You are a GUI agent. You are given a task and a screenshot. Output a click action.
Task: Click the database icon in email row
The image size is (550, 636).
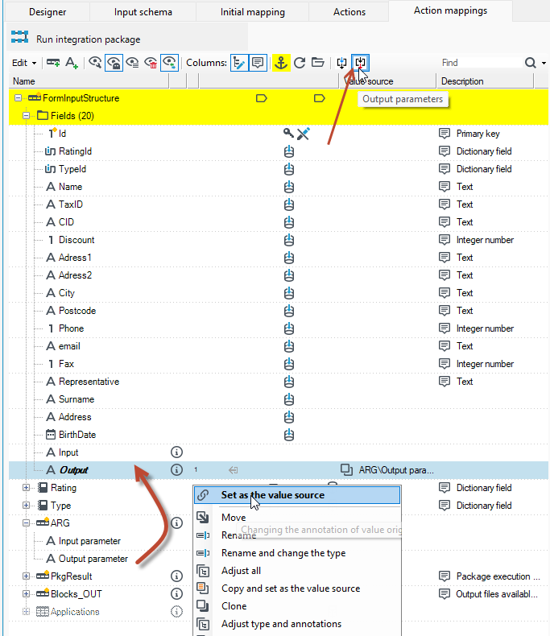click(289, 346)
